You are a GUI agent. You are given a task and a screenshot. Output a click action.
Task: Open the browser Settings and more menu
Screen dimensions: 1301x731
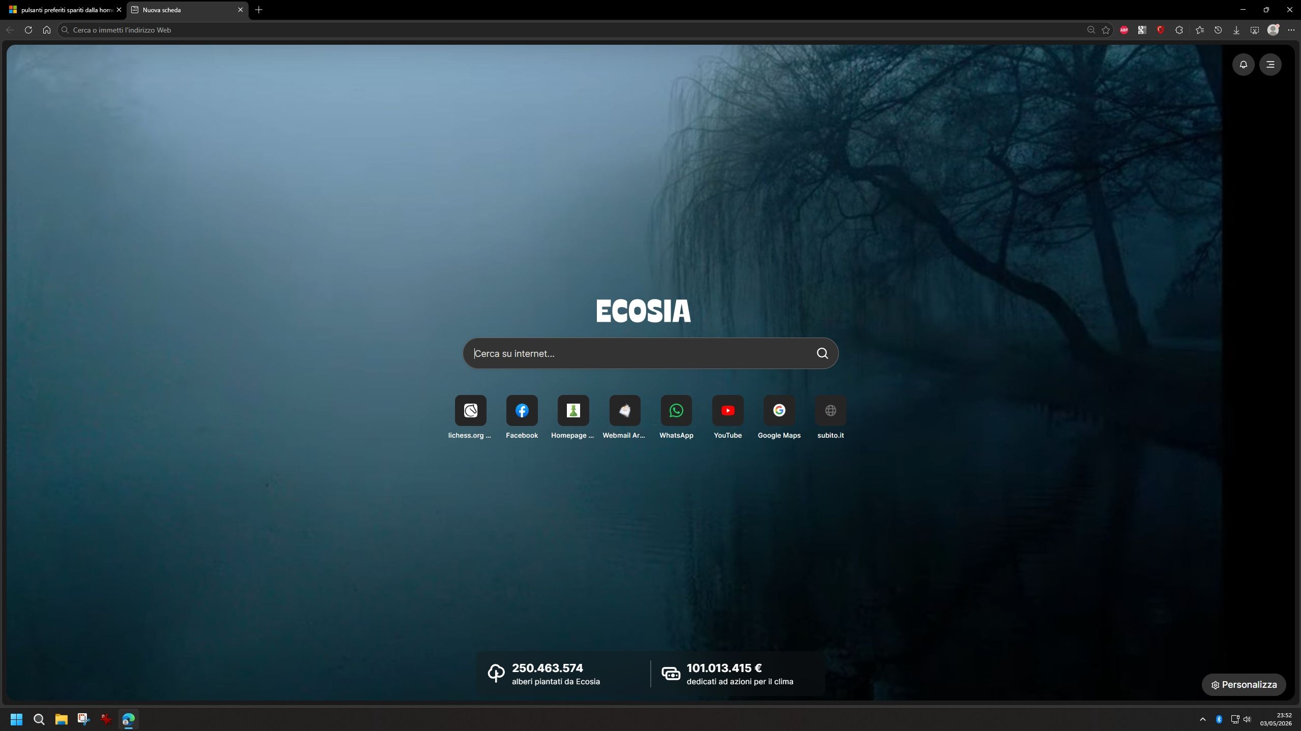1291,30
